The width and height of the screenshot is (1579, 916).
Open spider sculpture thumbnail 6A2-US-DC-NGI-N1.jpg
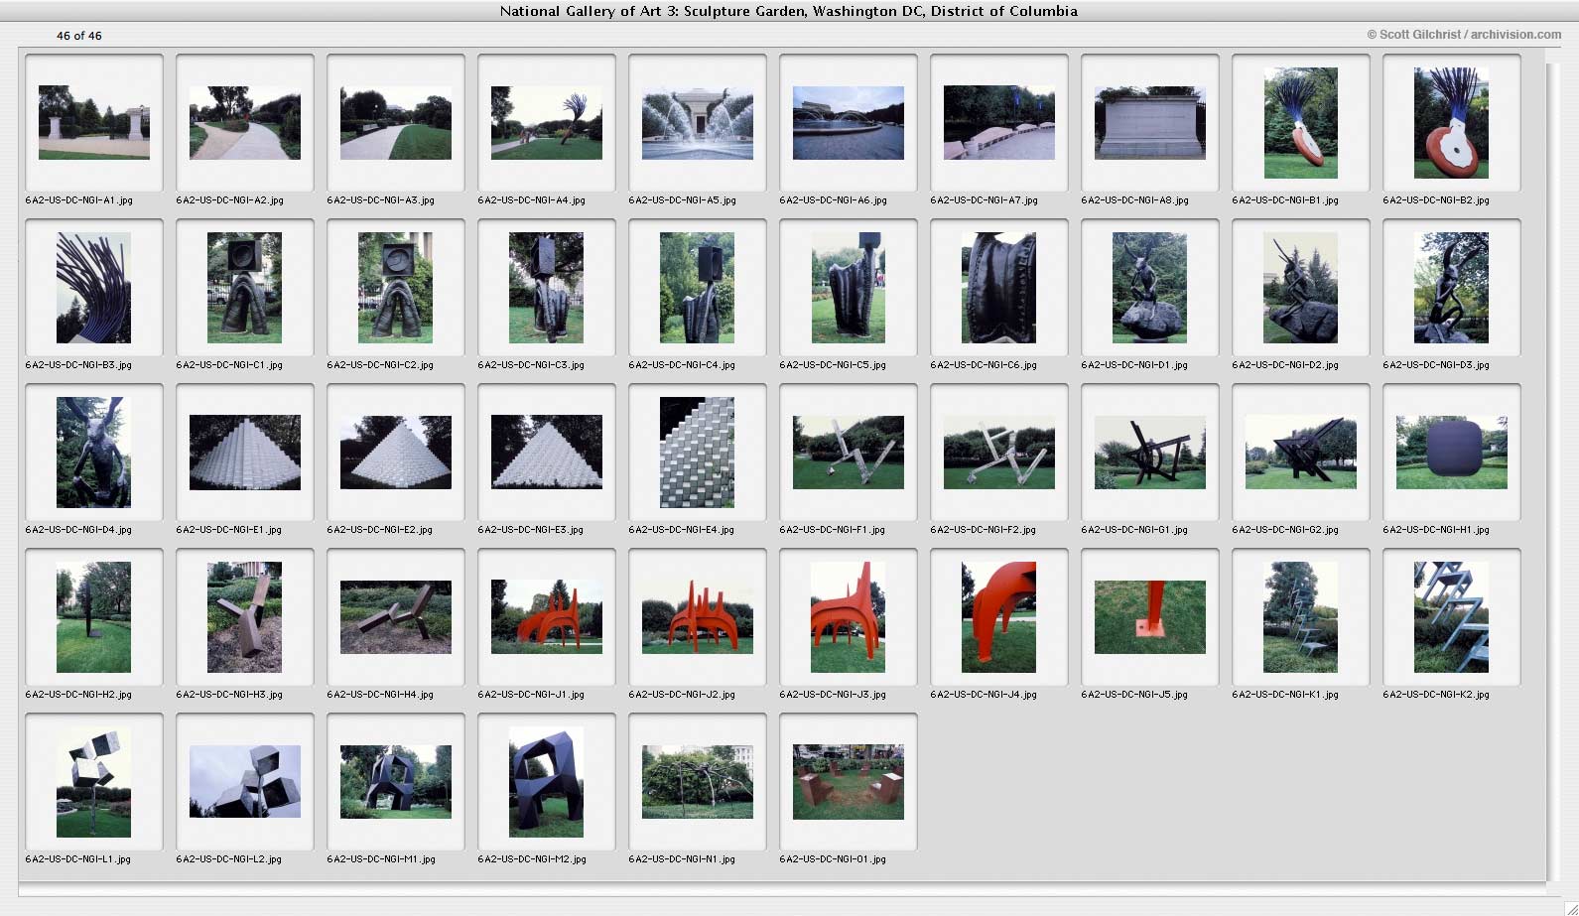pyautogui.click(x=698, y=782)
